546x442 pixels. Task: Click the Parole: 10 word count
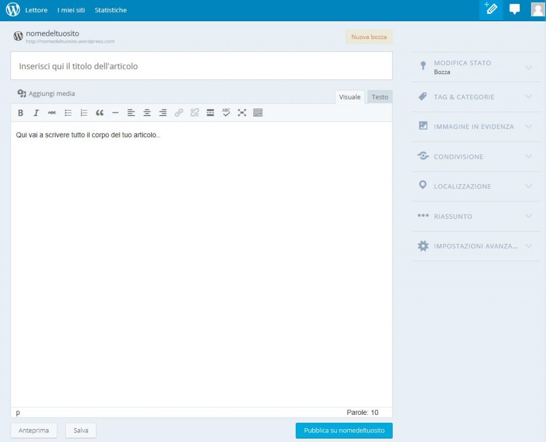[363, 412]
